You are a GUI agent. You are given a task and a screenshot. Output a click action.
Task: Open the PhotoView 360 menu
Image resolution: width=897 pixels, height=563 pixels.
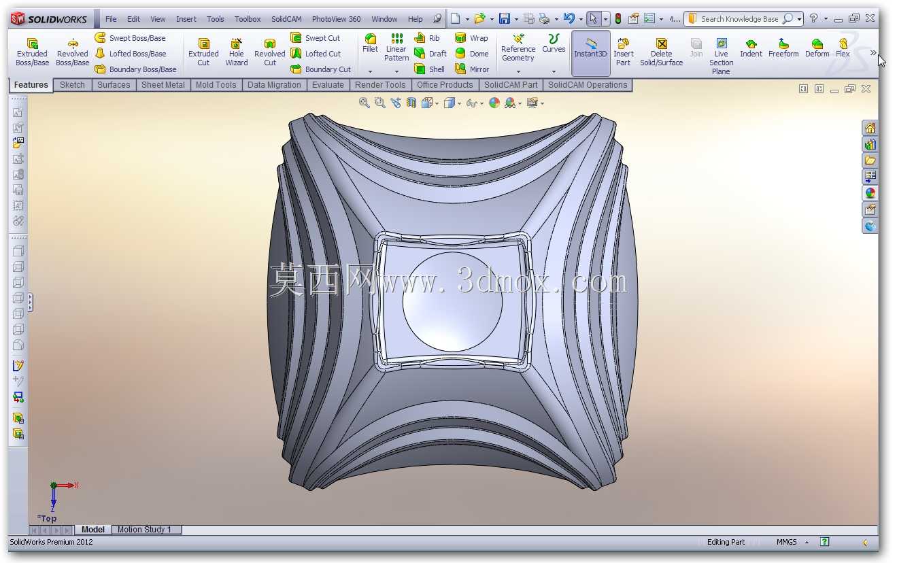coord(337,19)
